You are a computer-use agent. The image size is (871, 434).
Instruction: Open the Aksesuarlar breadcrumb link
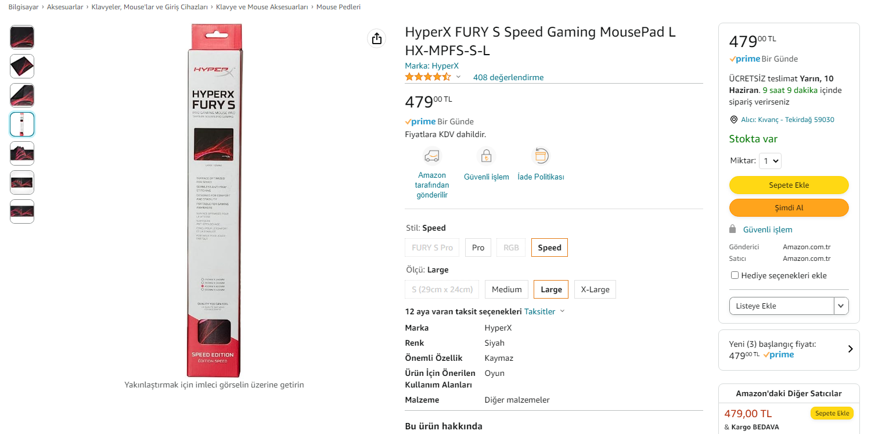65,7
